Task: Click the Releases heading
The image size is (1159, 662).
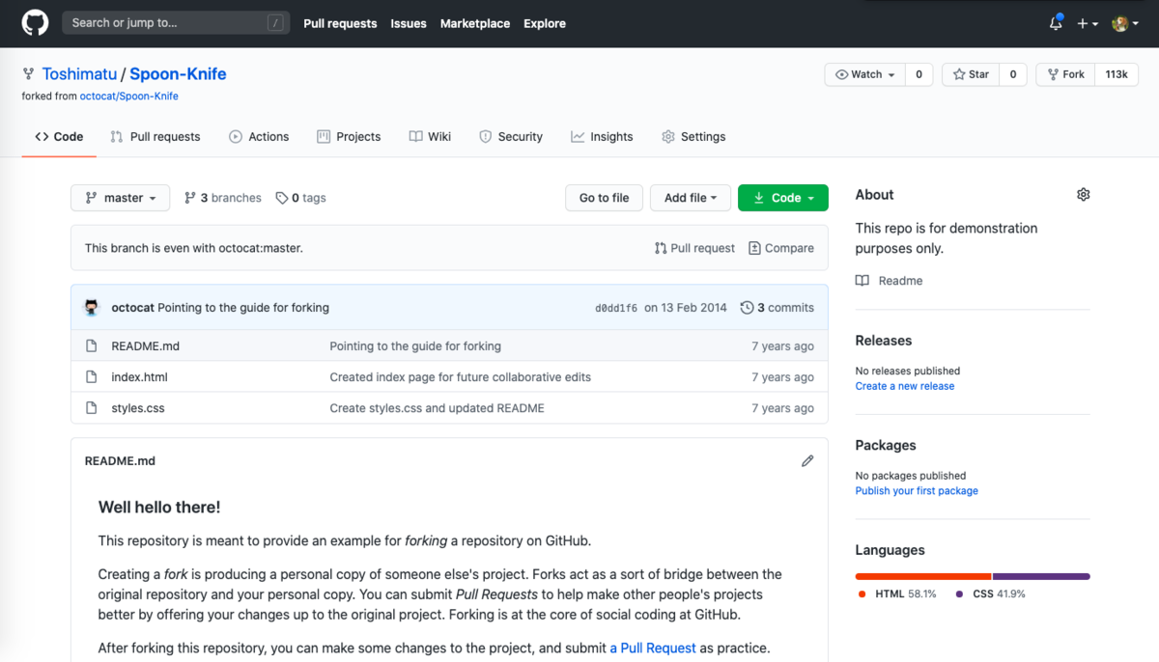Action: [884, 341]
